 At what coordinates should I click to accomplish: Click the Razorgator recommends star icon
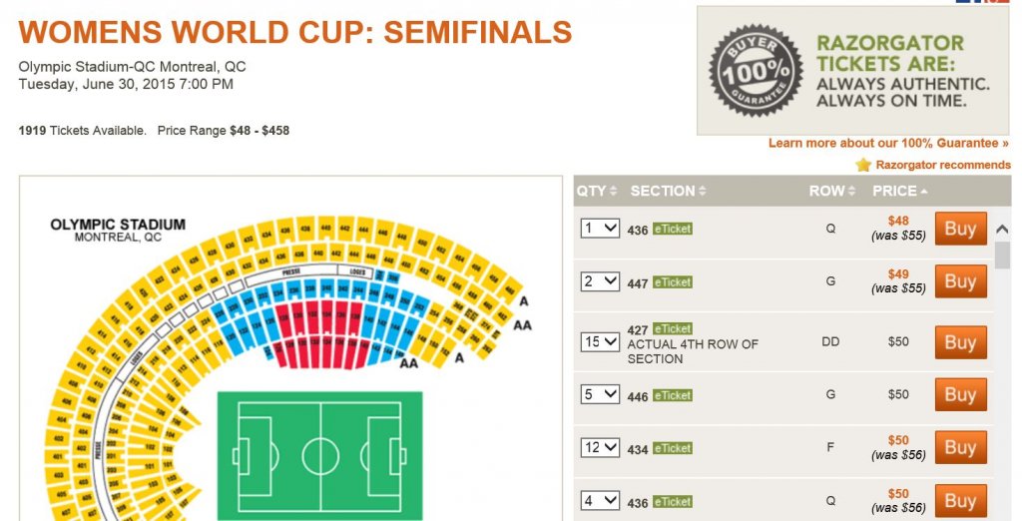coord(863,165)
